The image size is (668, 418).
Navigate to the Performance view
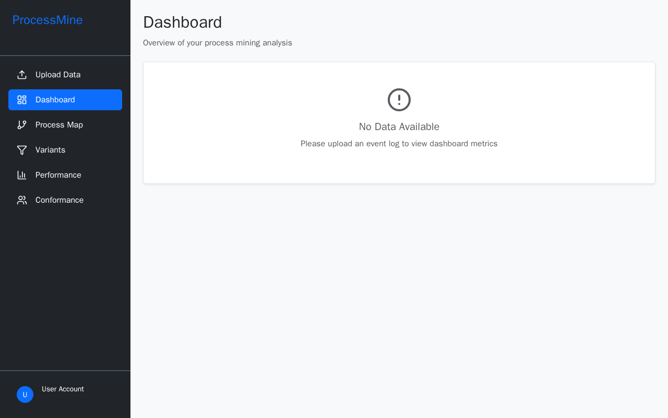65,175
